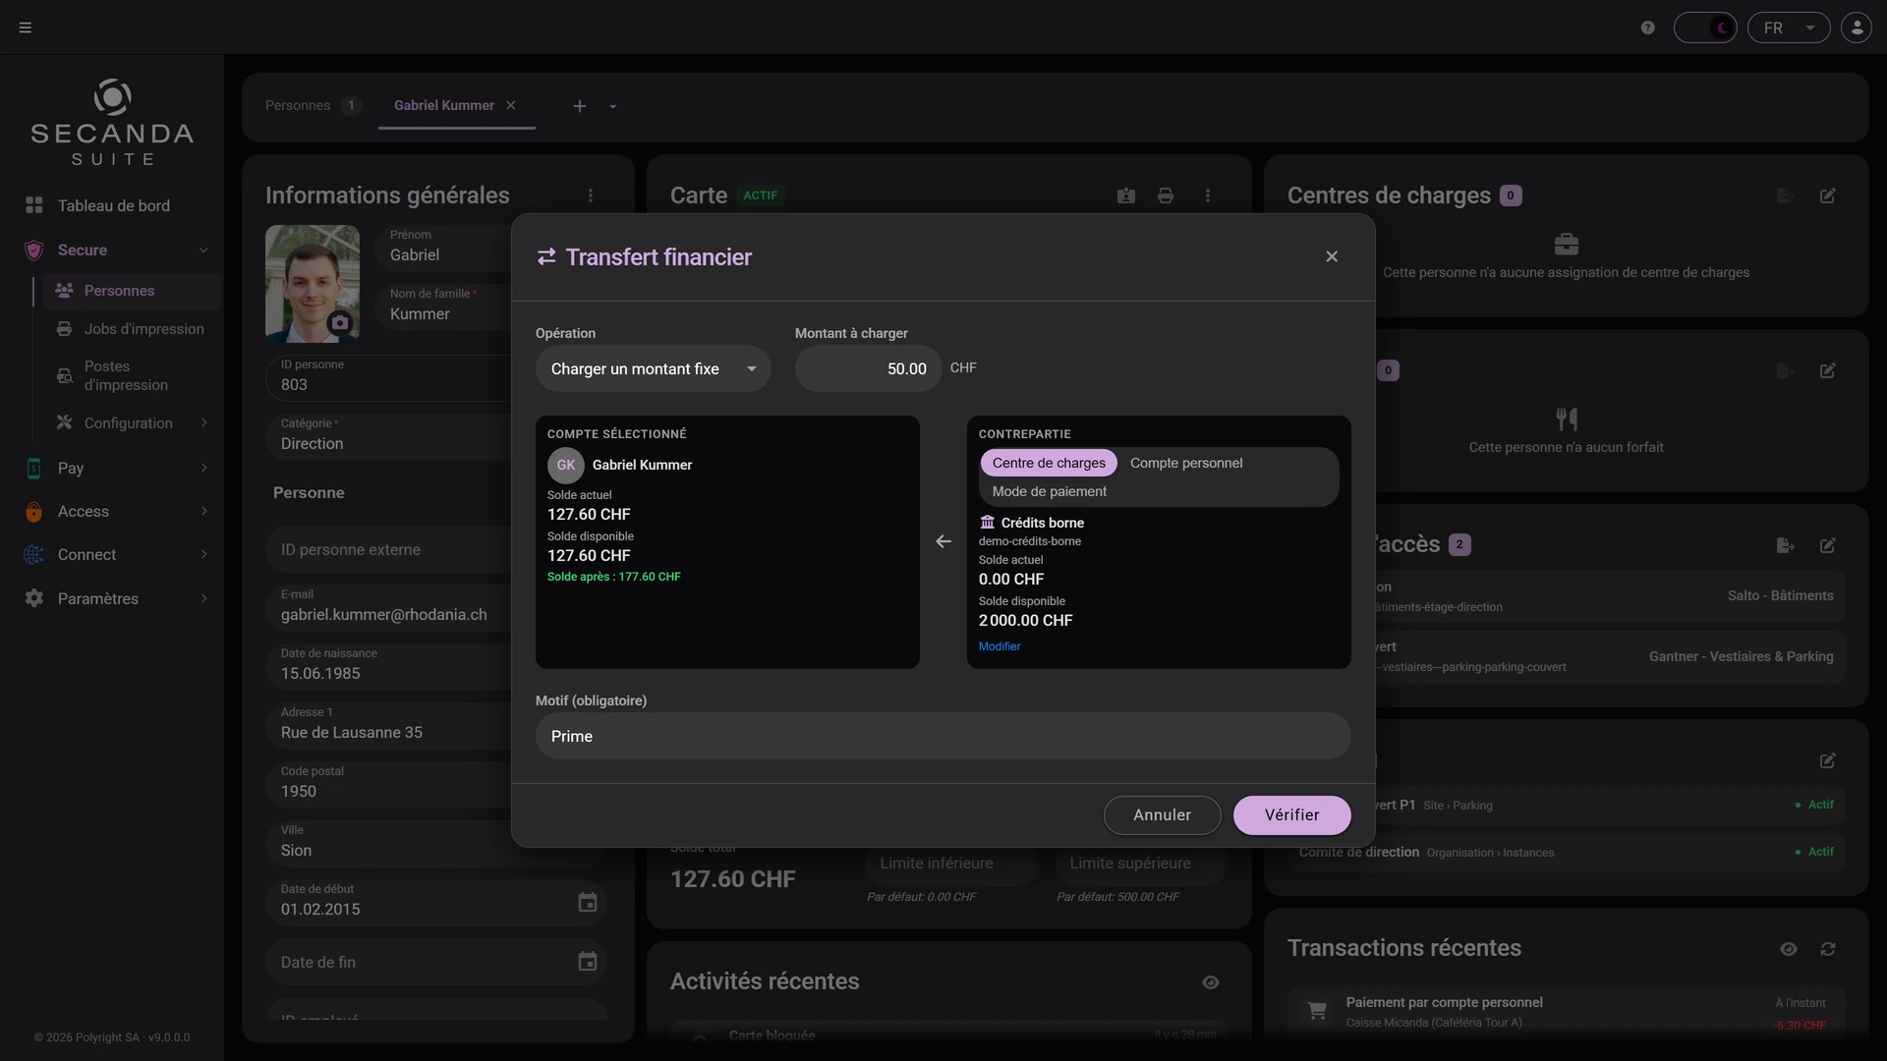
Task: Click the Motif field containing Prime
Action: coord(943,736)
